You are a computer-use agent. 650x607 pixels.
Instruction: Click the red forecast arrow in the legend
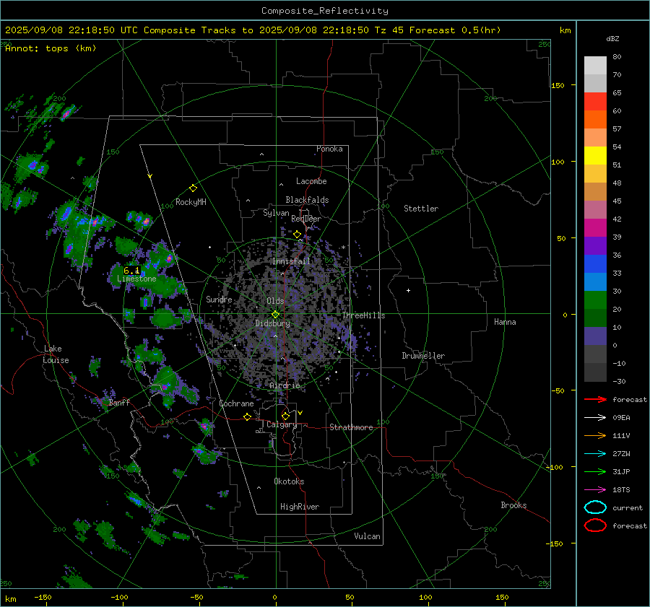pos(595,399)
